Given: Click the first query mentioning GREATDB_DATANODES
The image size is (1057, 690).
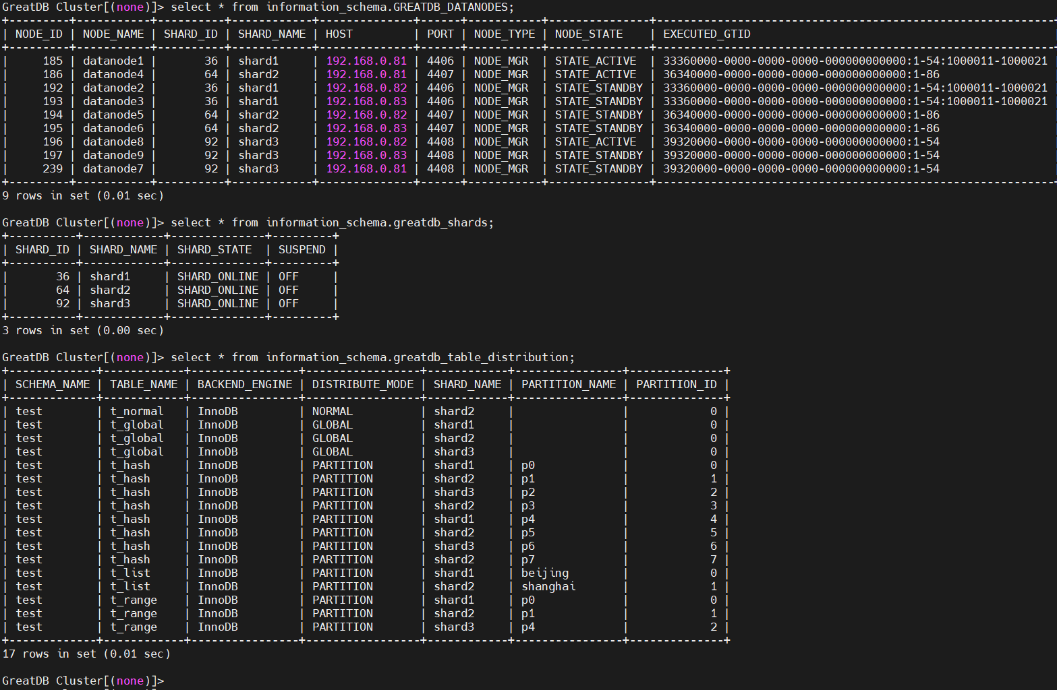Looking at the screenshot, I should pos(342,7).
